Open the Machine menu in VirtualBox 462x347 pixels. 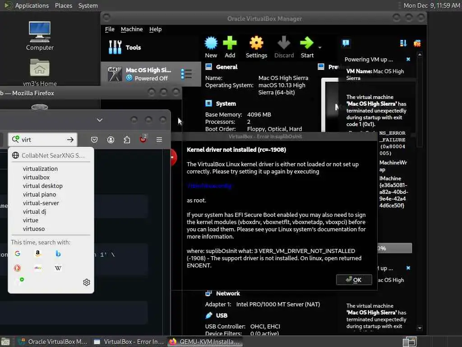132,29
